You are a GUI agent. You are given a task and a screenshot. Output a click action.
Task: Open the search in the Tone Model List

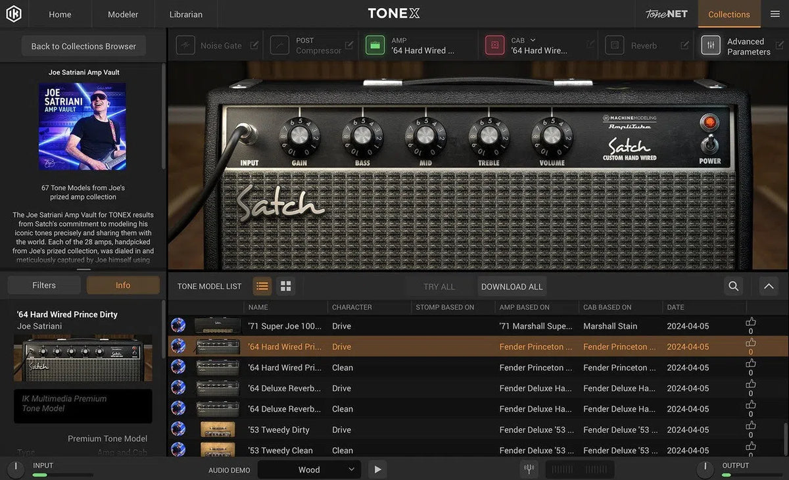[x=733, y=286]
